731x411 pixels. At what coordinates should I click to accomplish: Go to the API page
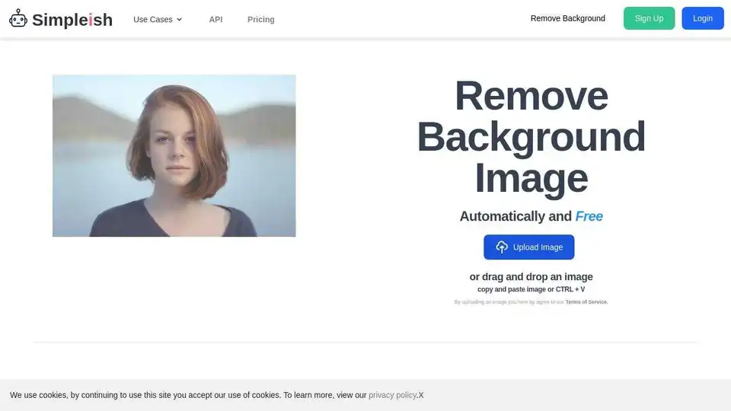215,19
